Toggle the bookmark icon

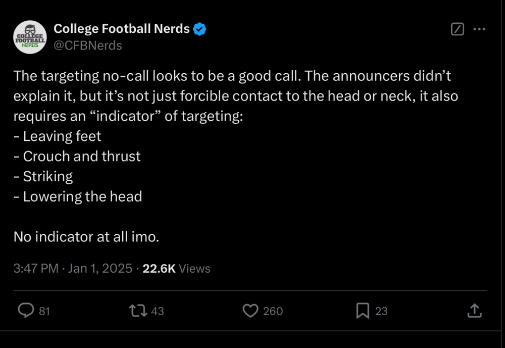[x=362, y=311]
